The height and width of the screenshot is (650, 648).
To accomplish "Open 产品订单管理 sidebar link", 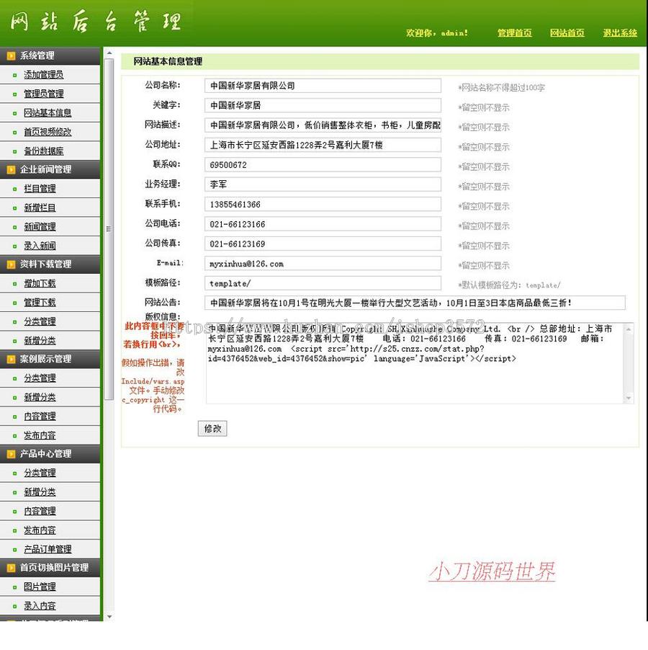I will pos(48,549).
